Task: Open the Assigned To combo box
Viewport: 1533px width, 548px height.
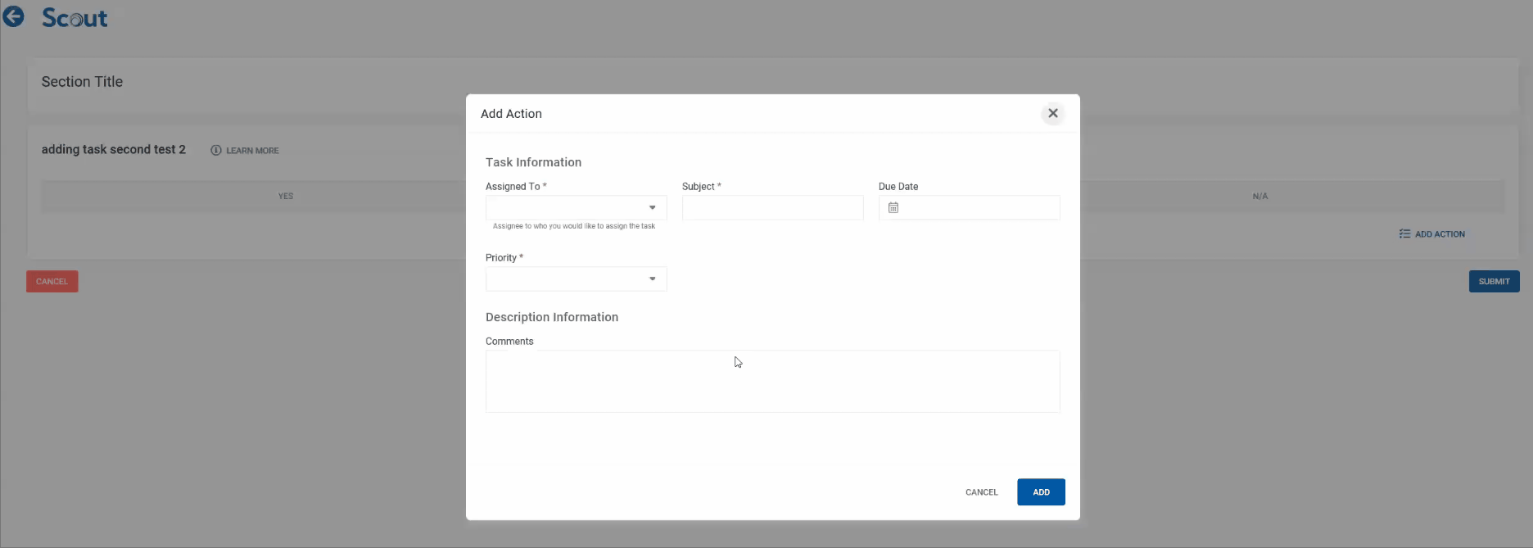Action: [565, 208]
